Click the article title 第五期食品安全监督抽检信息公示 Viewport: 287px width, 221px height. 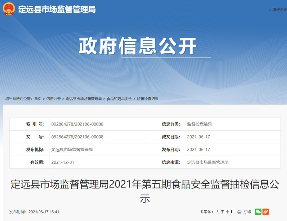pos(145,192)
